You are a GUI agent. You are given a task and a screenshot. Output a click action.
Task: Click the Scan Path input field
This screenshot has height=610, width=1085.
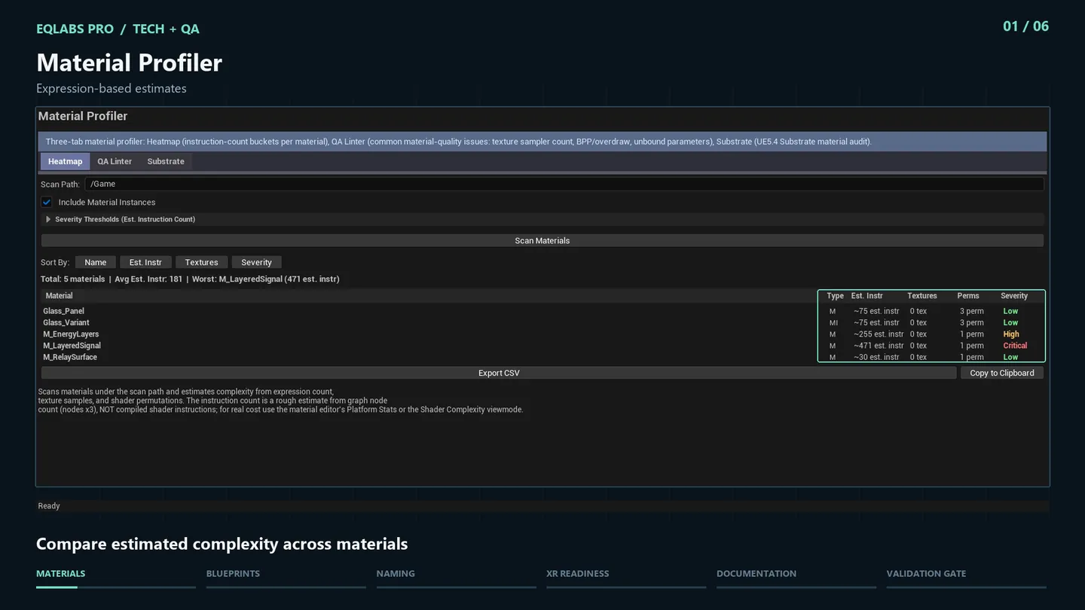pyautogui.click(x=564, y=184)
